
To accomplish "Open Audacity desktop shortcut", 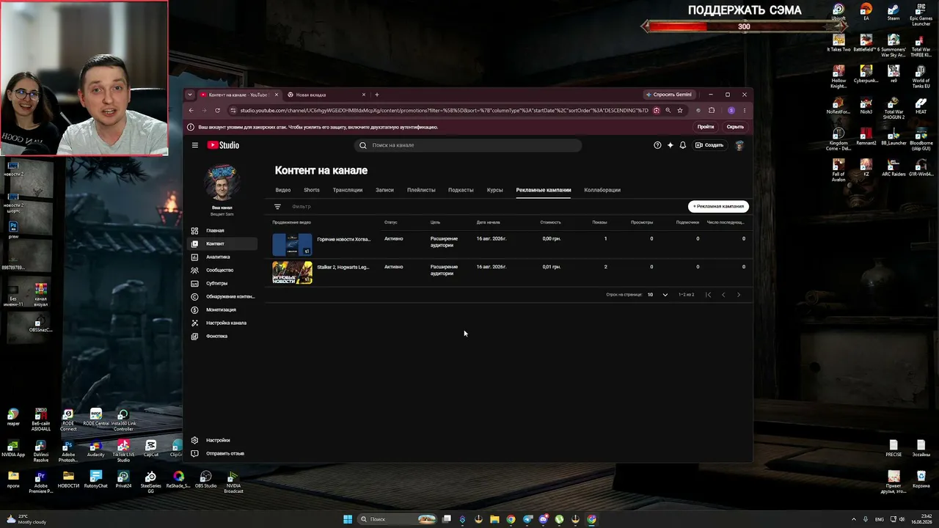I will coord(96,448).
